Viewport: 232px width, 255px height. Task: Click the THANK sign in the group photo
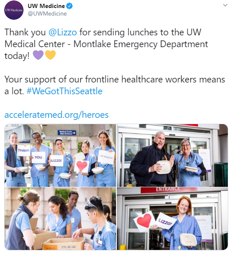click(24, 150)
